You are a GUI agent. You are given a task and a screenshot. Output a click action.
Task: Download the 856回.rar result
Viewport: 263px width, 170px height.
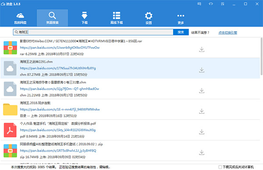click(202, 49)
